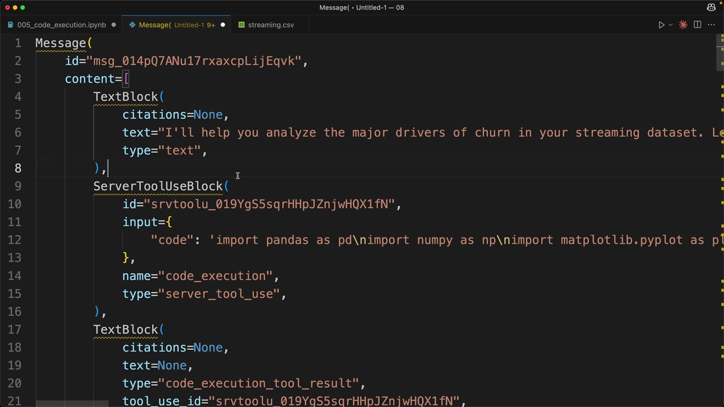
Task: Open the Claude Code spark icon
Action: click(683, 25)
